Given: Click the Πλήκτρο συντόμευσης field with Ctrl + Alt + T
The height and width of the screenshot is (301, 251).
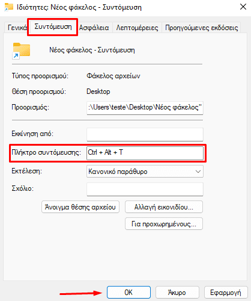Looking at the screenshot, I should point(145,153).
